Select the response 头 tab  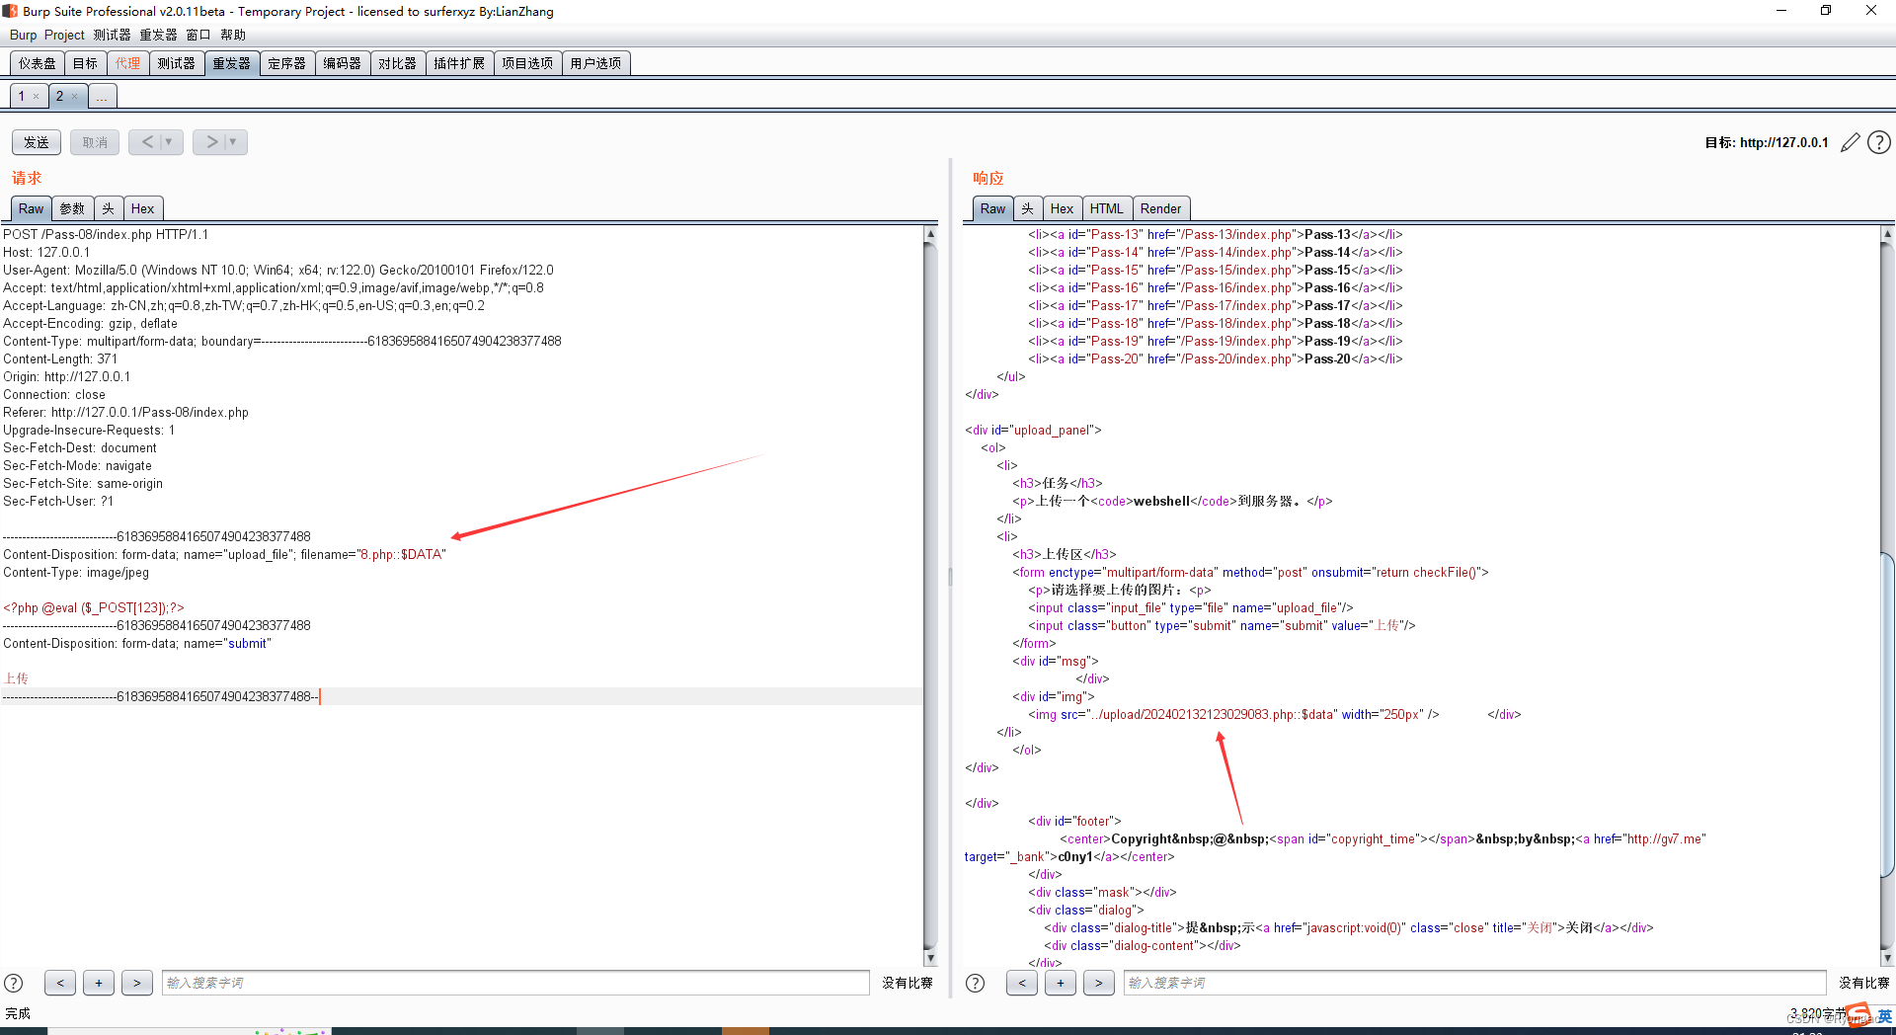[1028, 208]
